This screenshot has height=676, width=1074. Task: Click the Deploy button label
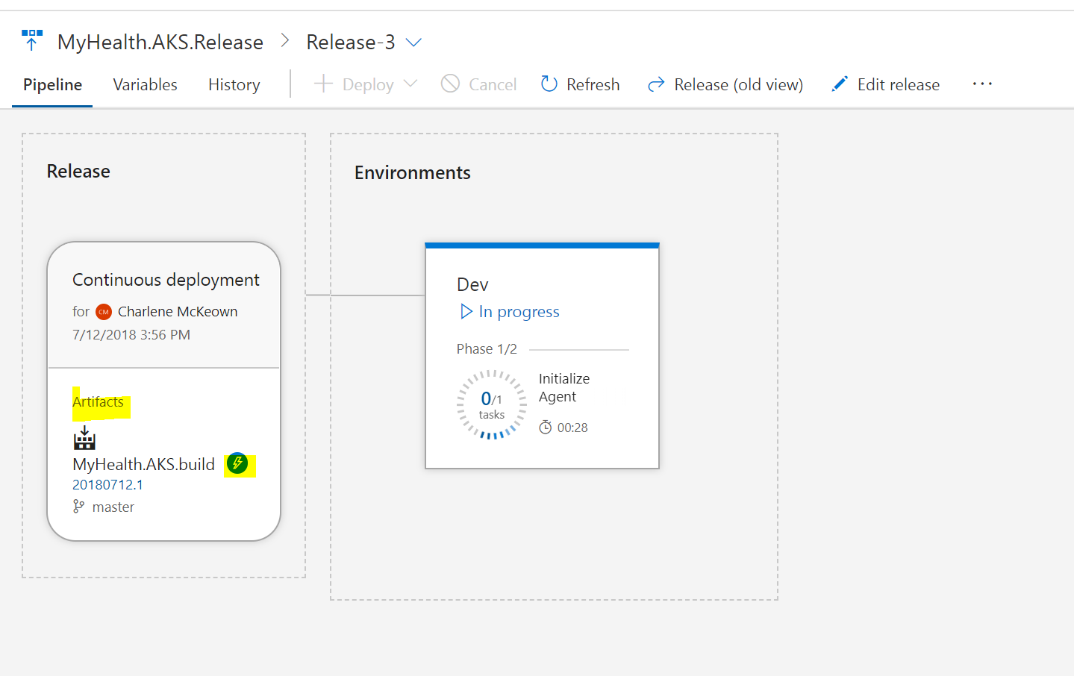pos(368,85)
